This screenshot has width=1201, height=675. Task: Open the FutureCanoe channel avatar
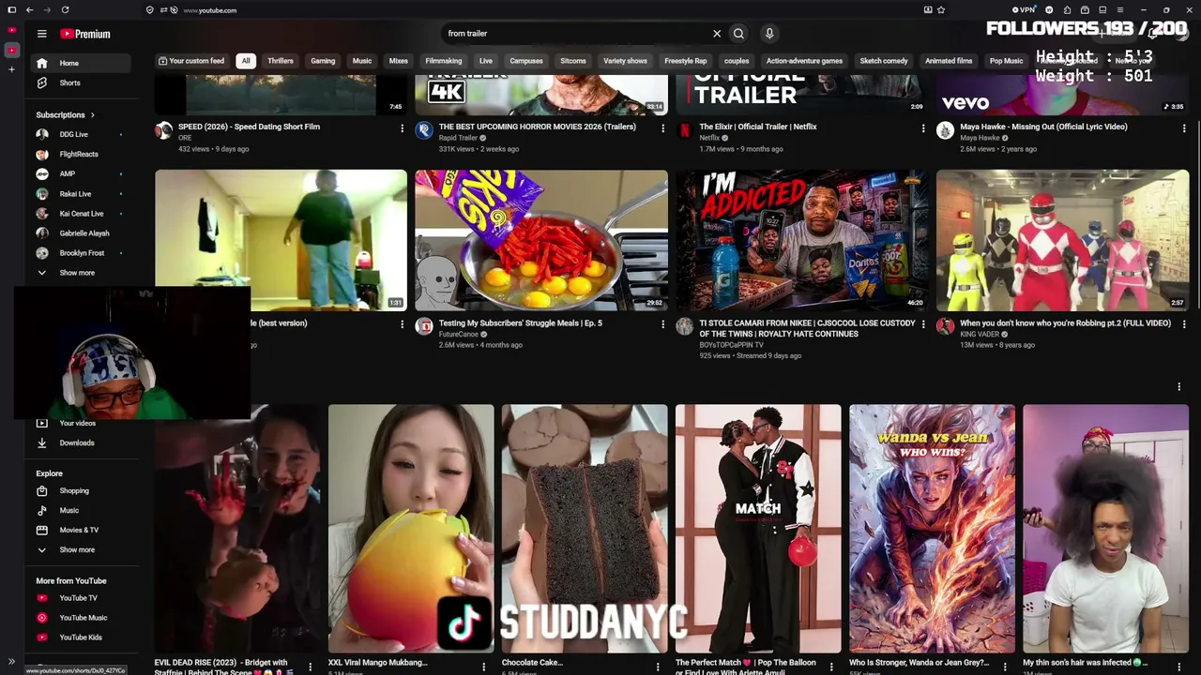click(424, 326)
